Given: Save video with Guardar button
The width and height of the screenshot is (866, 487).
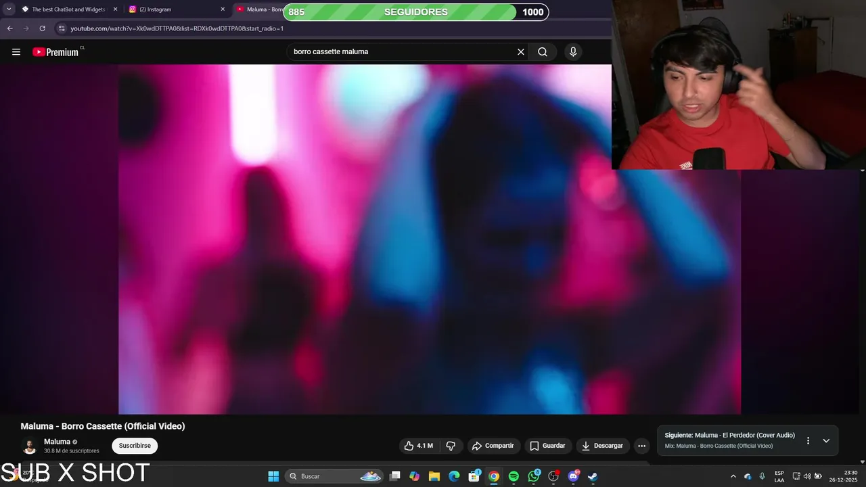Looking at the screenshot, I should 547,446.
